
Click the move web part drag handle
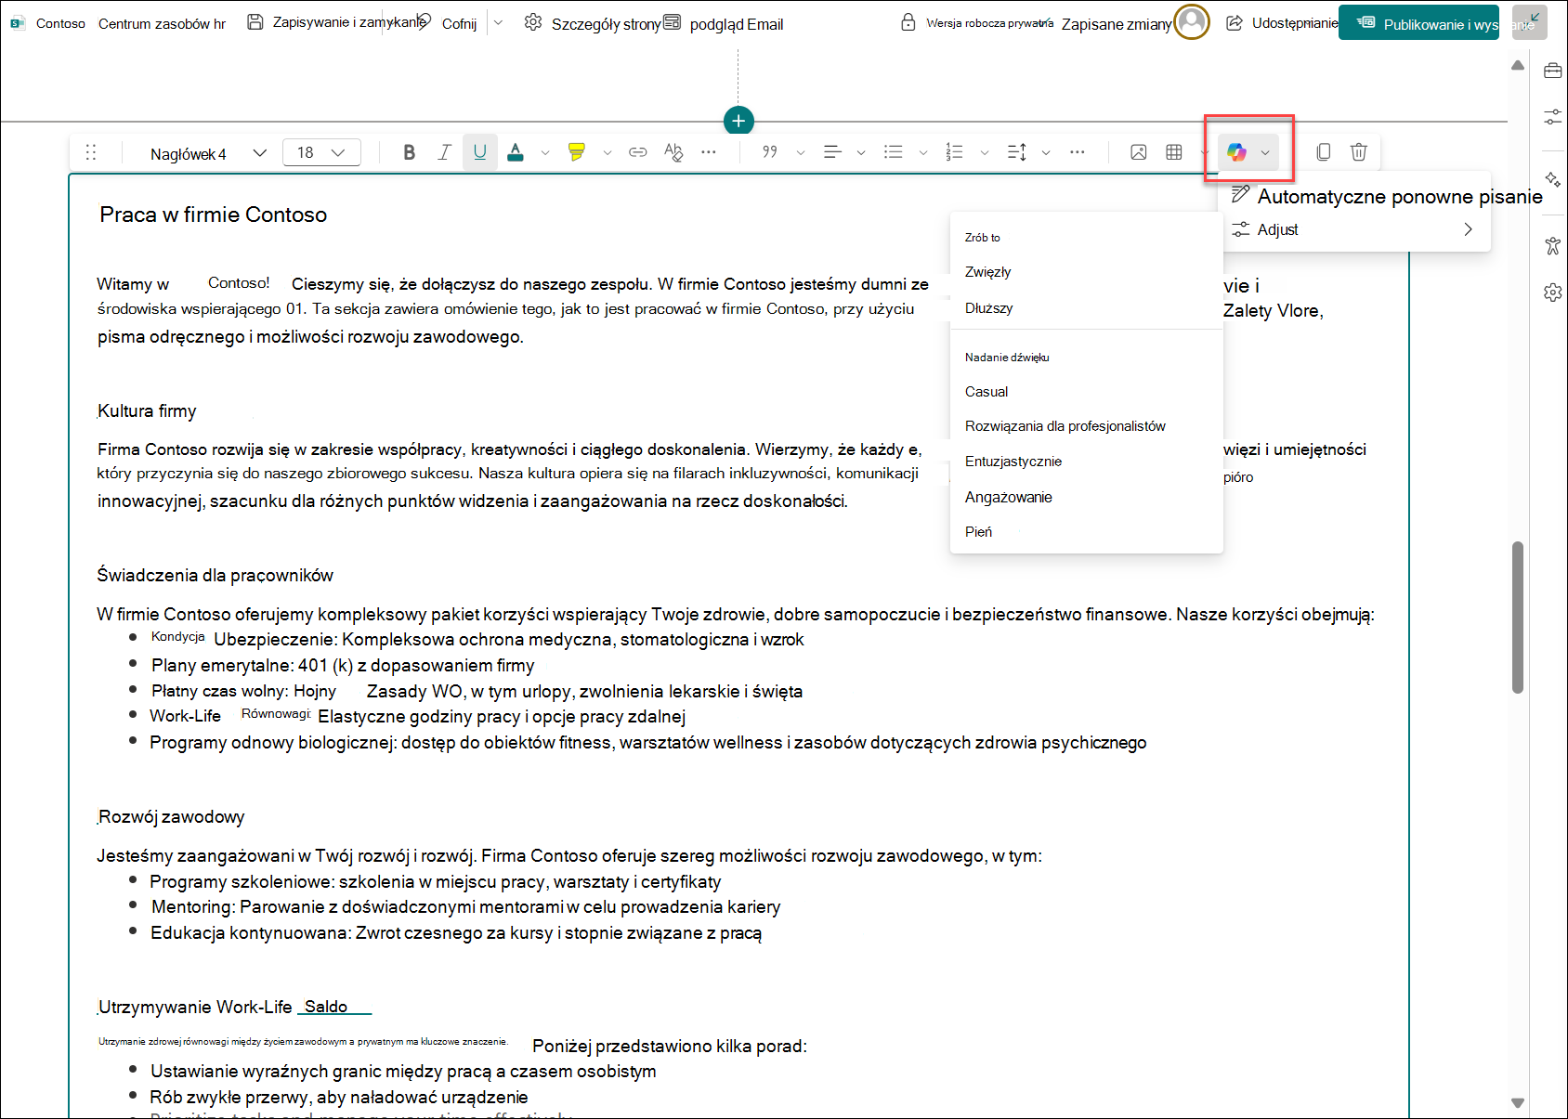point(91,152)
